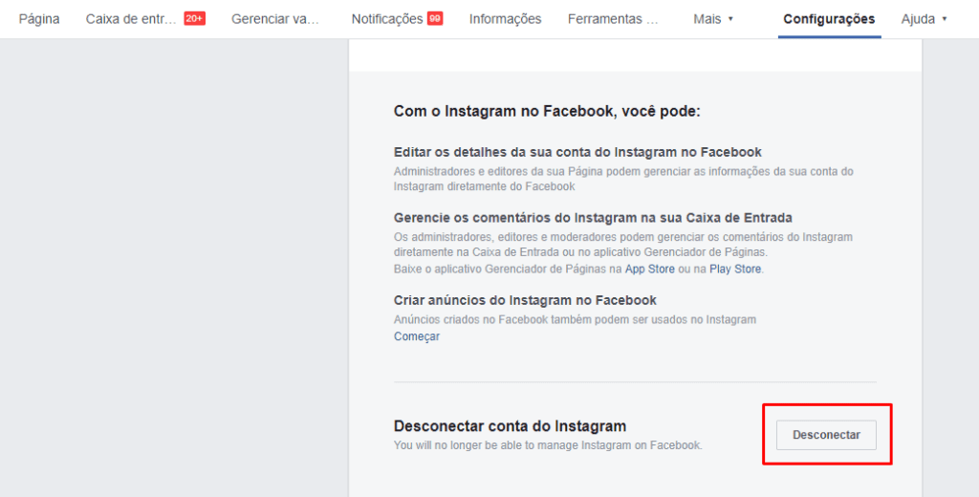Screen dimensions: 979x497
Task: Open the Play Store link
Action: click(735, 270)
